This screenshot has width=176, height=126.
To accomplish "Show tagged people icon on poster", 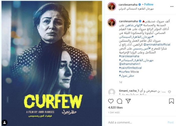I will pos(5,122).
